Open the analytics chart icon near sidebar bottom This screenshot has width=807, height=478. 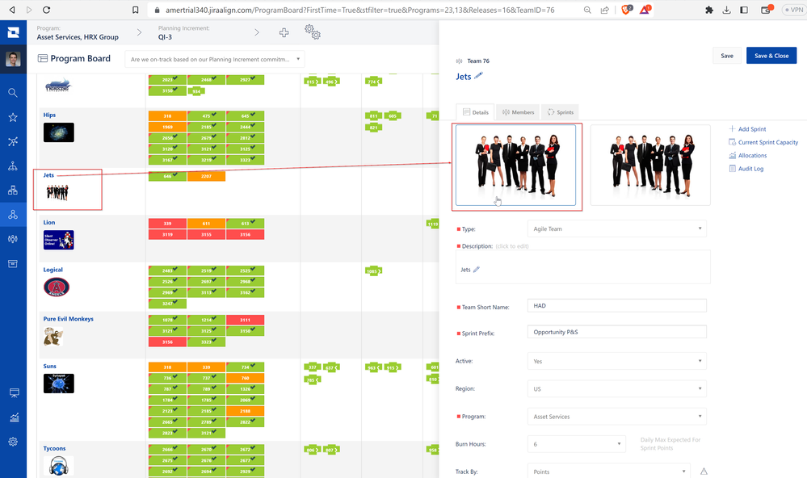(13, 417)
